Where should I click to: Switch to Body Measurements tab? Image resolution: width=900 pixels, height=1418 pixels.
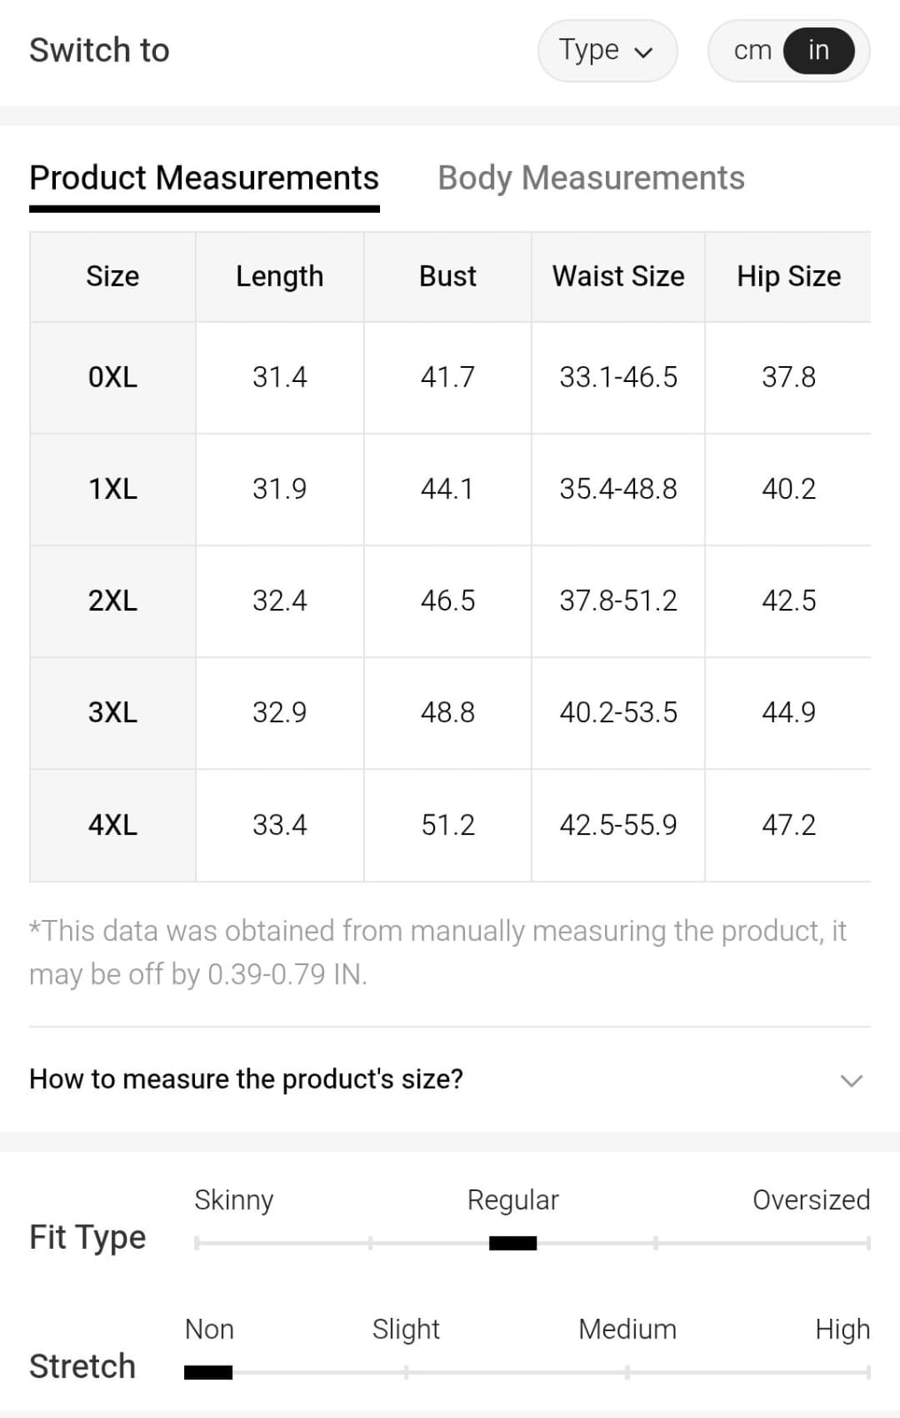click(591, 178)
